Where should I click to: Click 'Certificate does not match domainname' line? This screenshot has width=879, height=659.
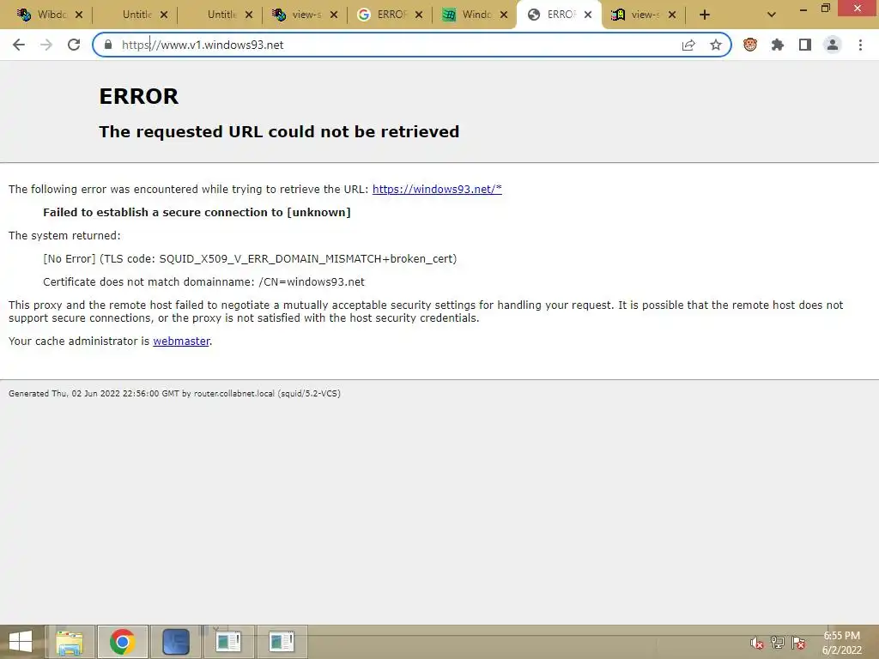tap(203, 281)
